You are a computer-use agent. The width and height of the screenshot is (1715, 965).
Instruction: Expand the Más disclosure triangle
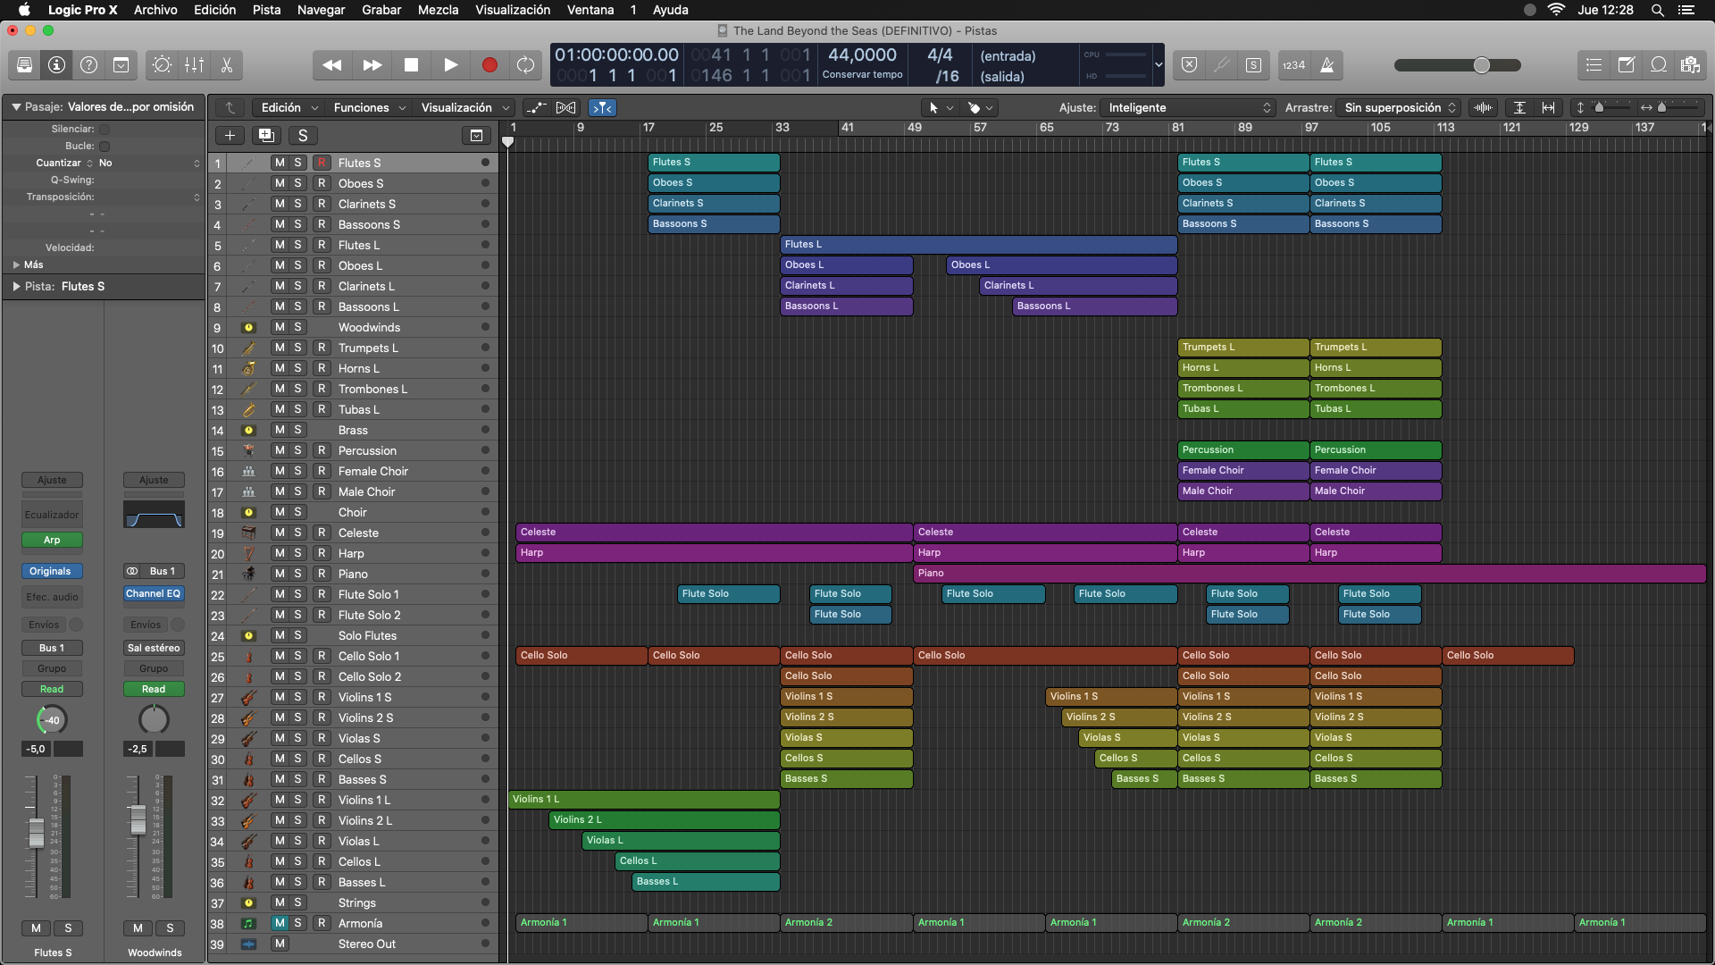(16, 264)
